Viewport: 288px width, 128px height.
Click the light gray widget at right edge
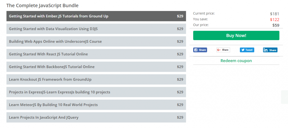[285, 97]
